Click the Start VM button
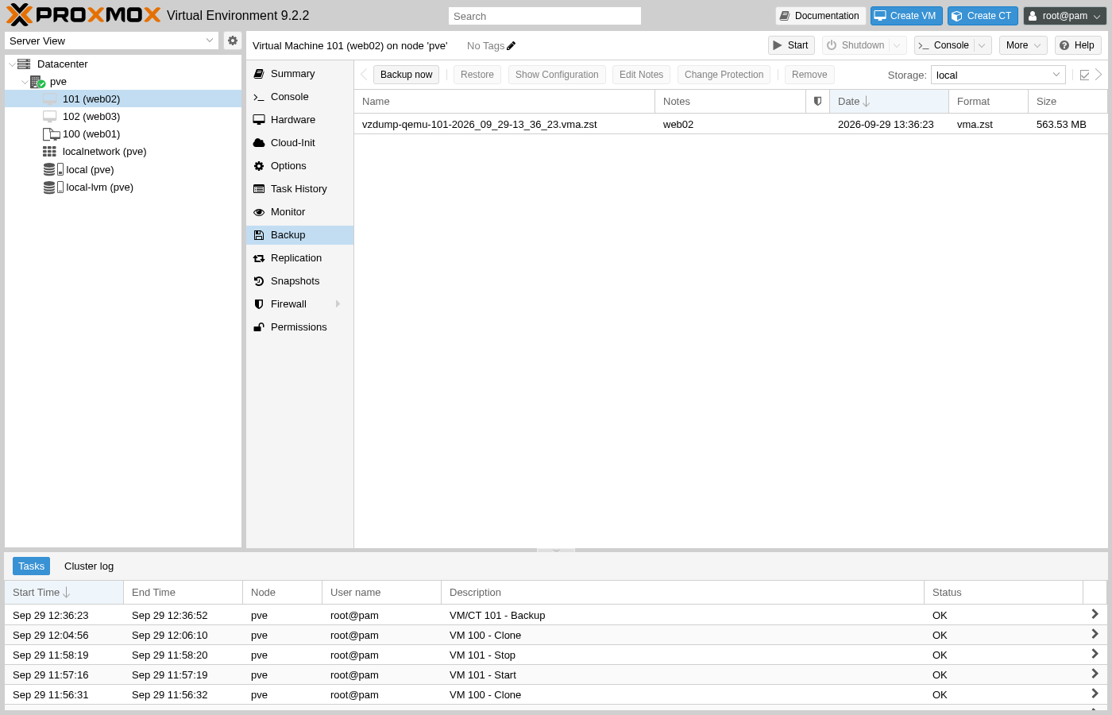 click(791, 45)
